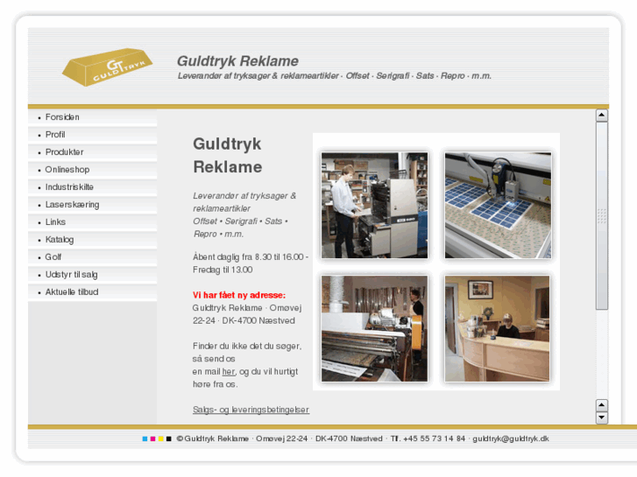This screenshot has width=637, height=477.
Task: Click the cyan color square in footer
Action: [145, 438]
